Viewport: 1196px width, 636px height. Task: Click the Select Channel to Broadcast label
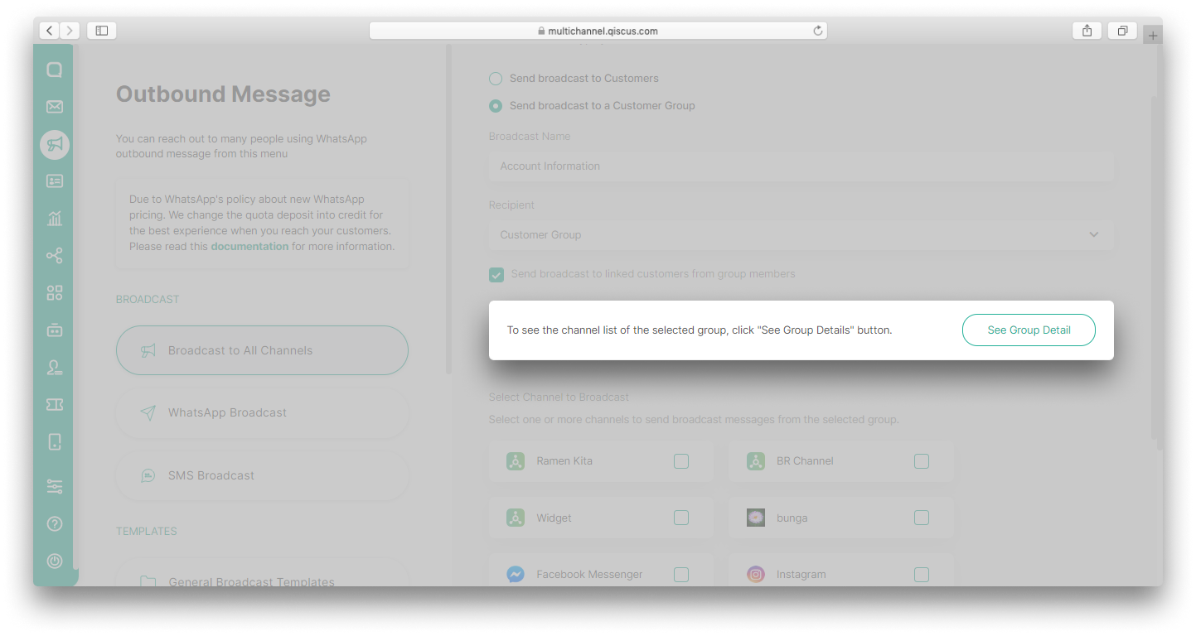559,397
